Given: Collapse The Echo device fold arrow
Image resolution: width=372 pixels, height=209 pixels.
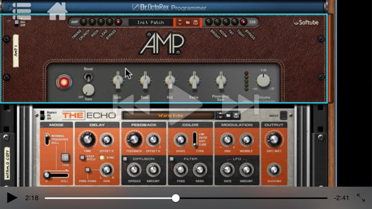Looking at the screenshot, I should (x=9, y=110).
